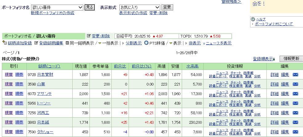Viewport: 303px width, 137px height.
Task: Click 現売 for 日本紙
Action: 19,123
